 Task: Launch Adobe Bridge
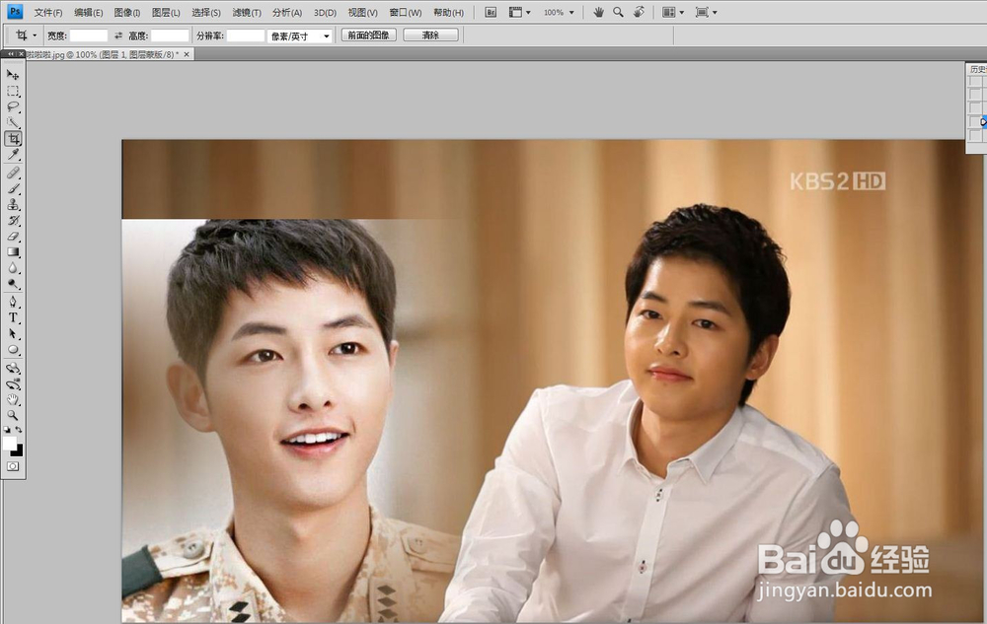tap(491, 13)
